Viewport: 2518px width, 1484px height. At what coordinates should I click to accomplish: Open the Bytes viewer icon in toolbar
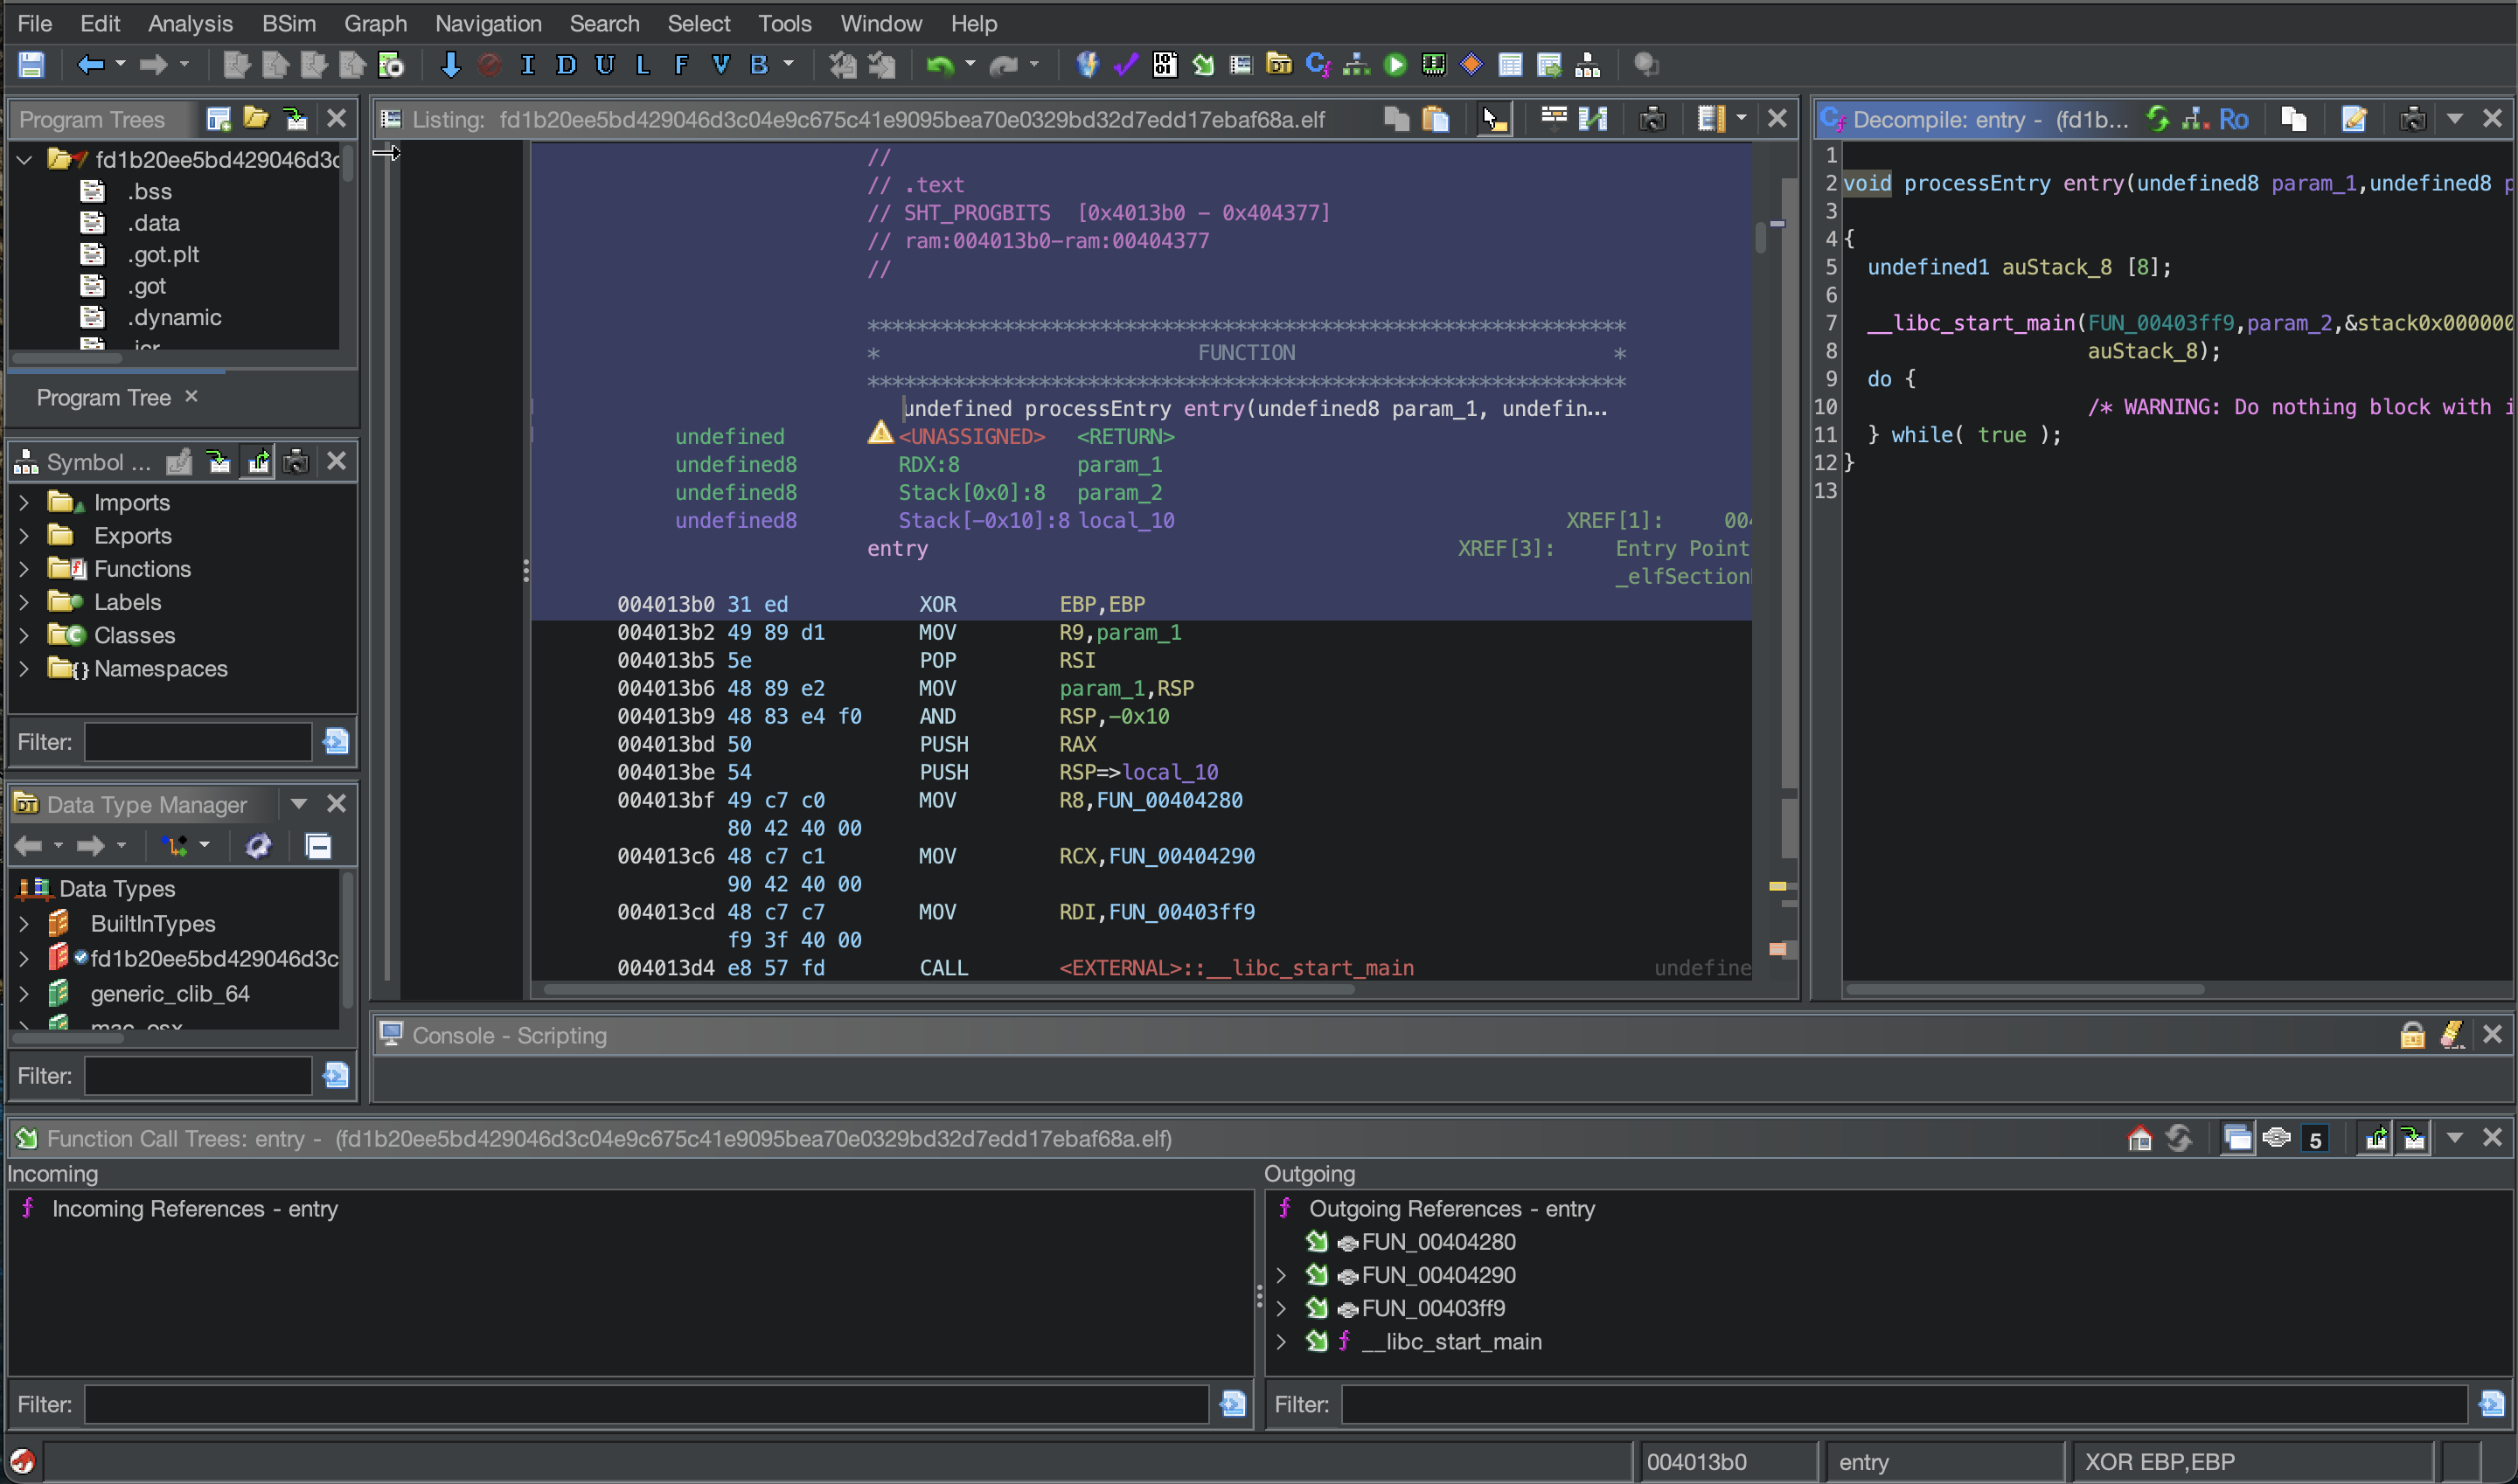click(x=1165, y=65)
